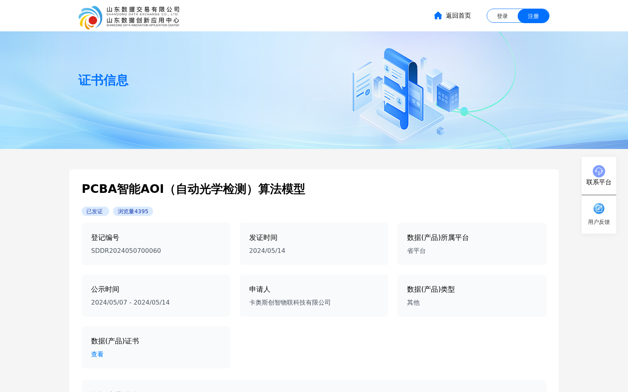
Task: Open the 用户反馈 edit icon
Action: (599, 209)
